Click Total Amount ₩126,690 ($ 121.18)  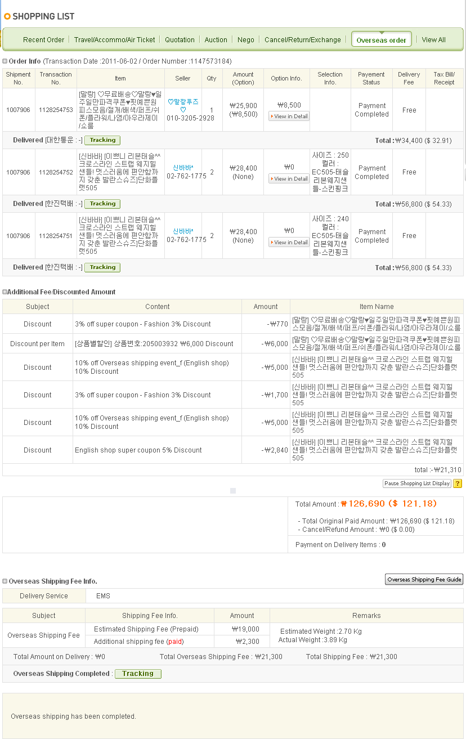389,504
